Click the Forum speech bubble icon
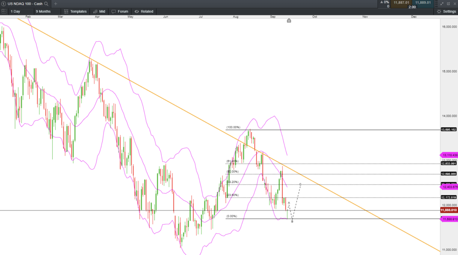The width and height of the screenshot is (458, 255). [114, 11]
